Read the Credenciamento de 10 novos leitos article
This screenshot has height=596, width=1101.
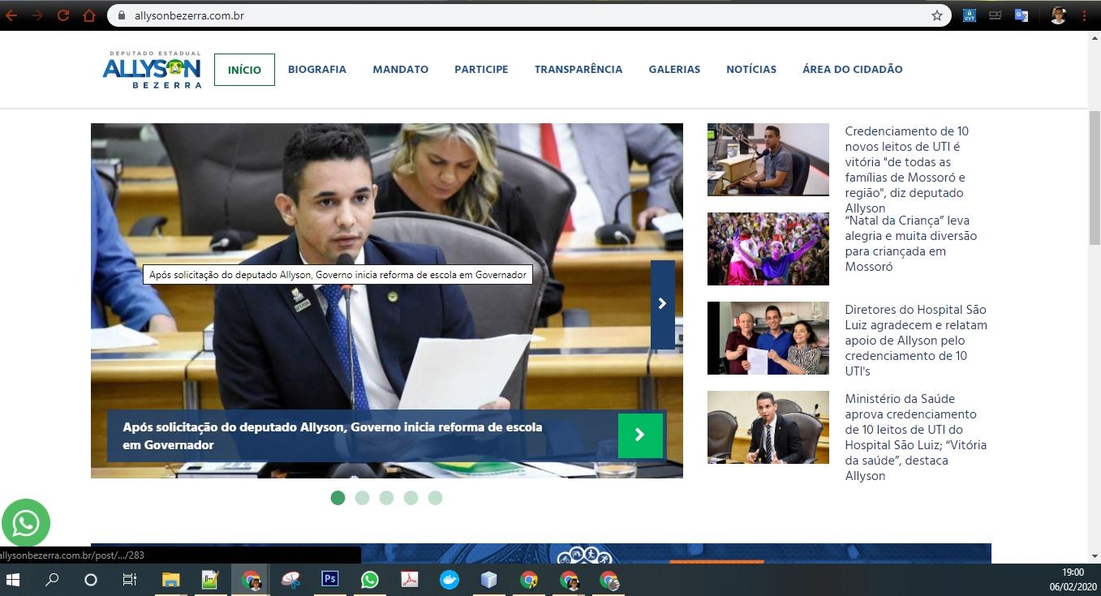[x=907, y=169]
